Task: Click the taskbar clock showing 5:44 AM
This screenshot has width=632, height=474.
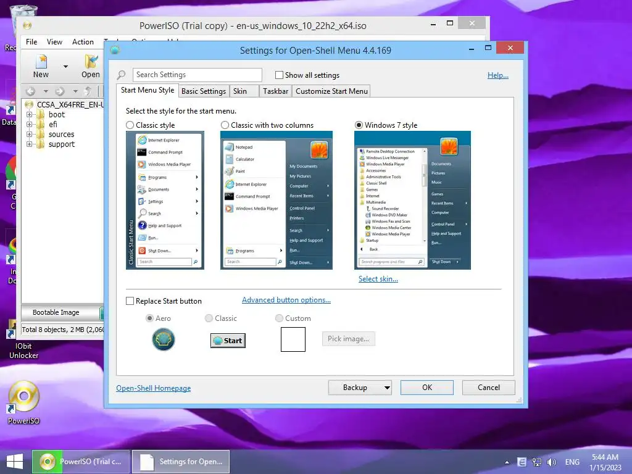Action: [605, 462]
